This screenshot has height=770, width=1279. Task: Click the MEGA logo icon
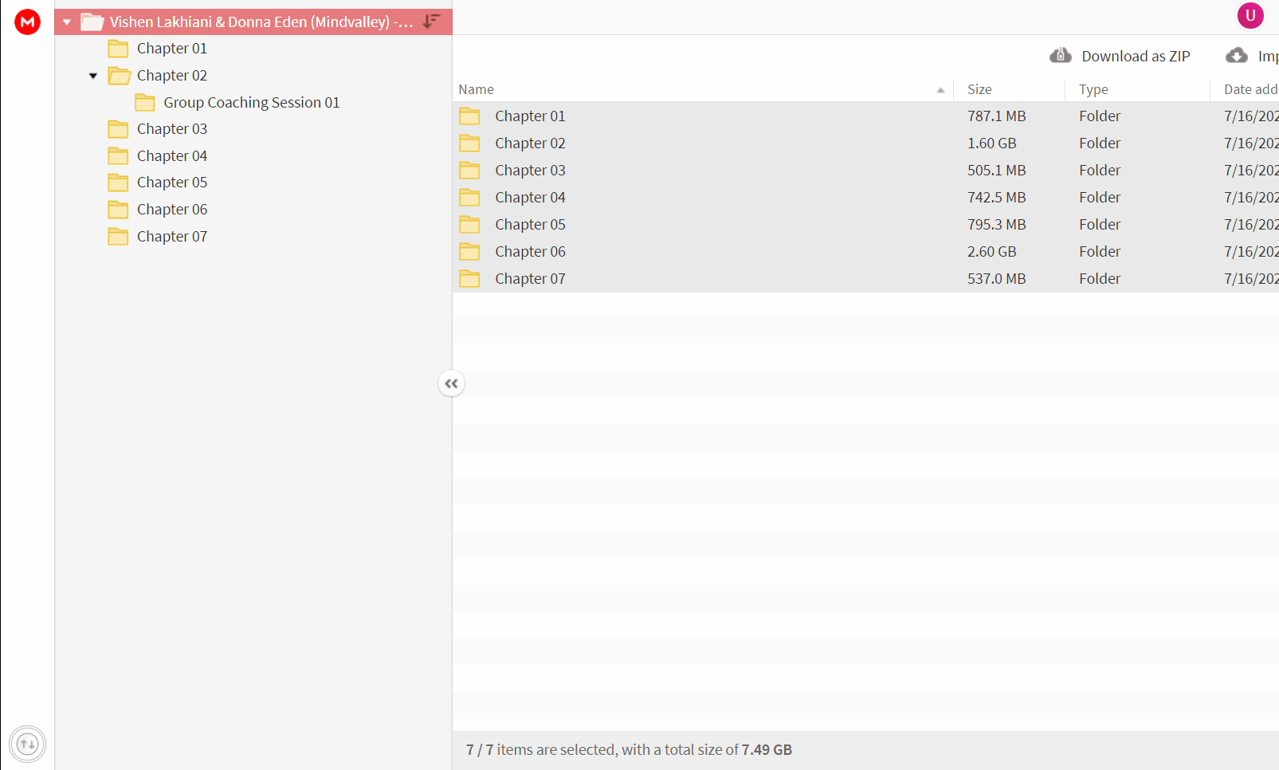(27, 22)
